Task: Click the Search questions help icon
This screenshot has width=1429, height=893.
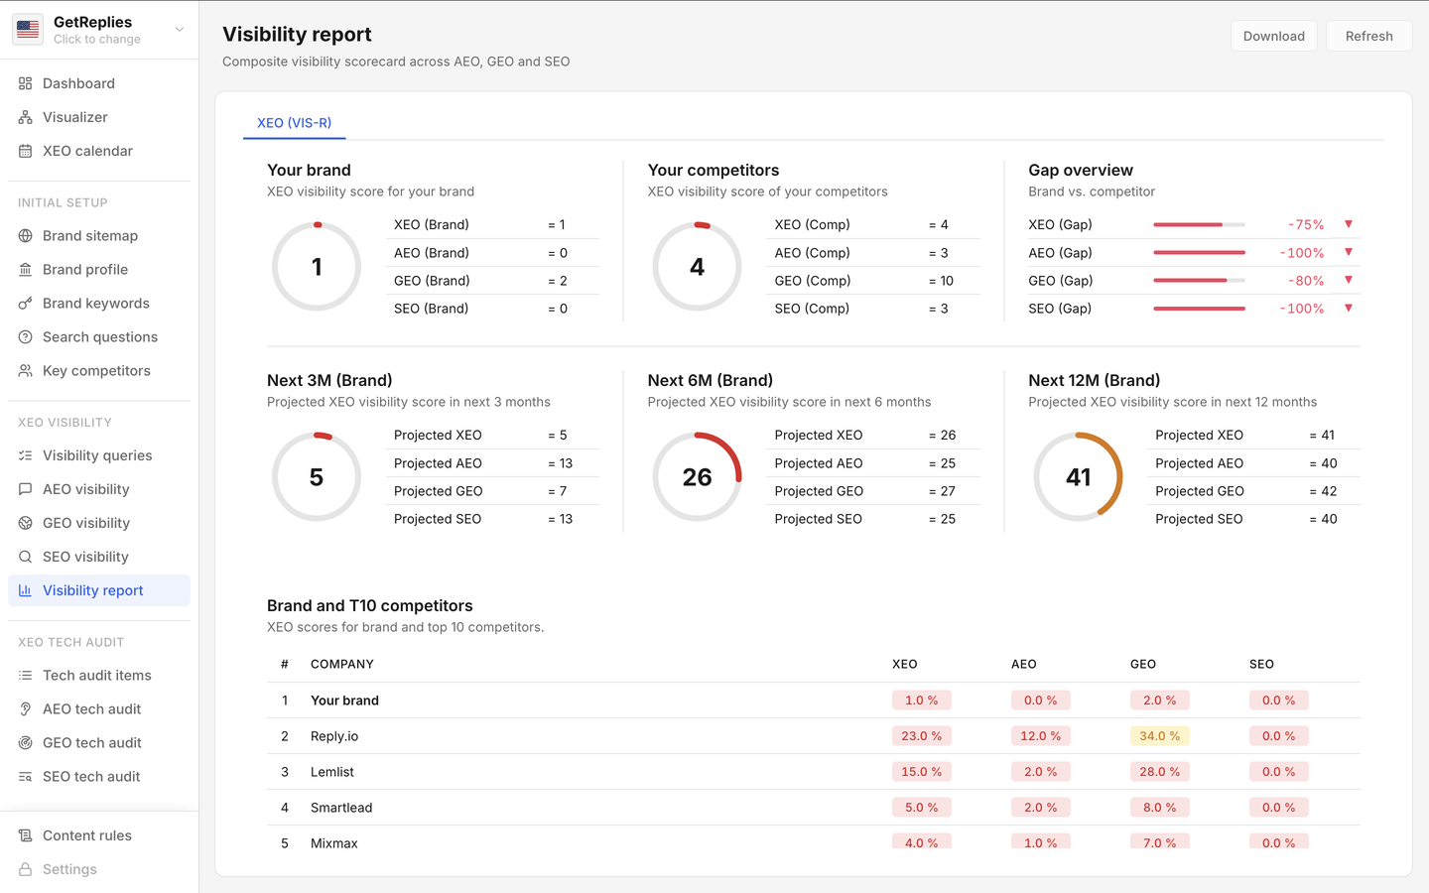Action: tap(26, 337)
